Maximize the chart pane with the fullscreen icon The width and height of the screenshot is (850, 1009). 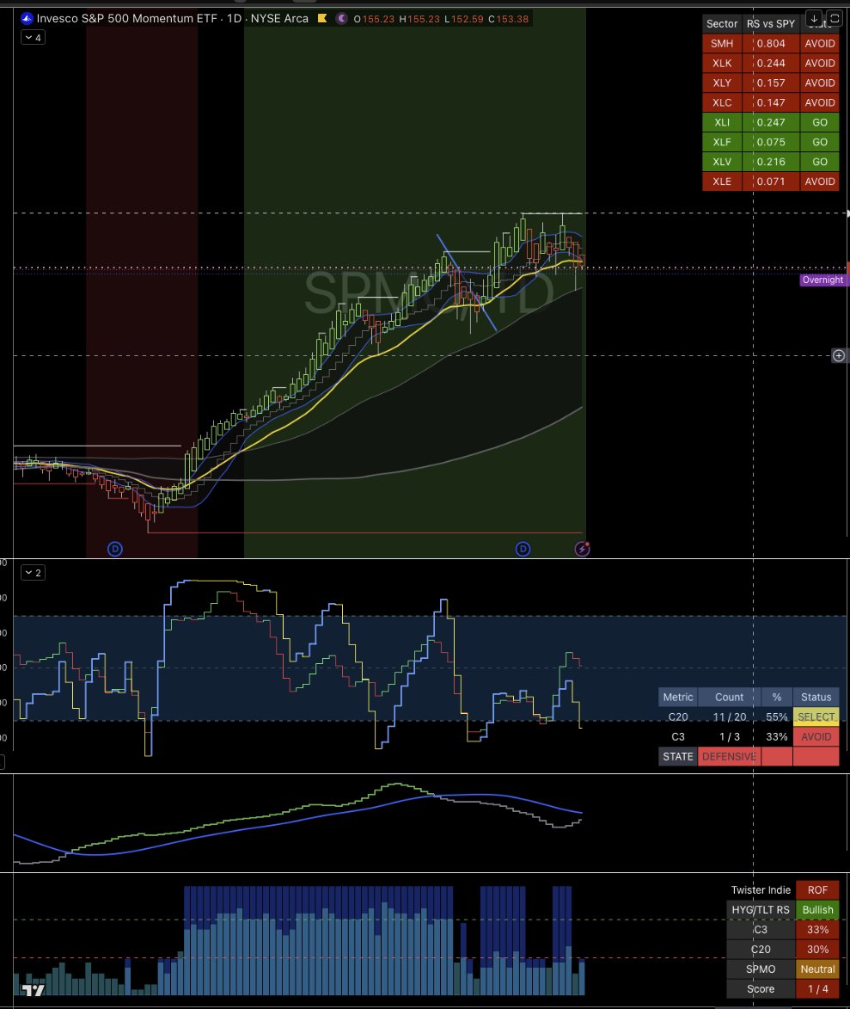pos(834,19)
